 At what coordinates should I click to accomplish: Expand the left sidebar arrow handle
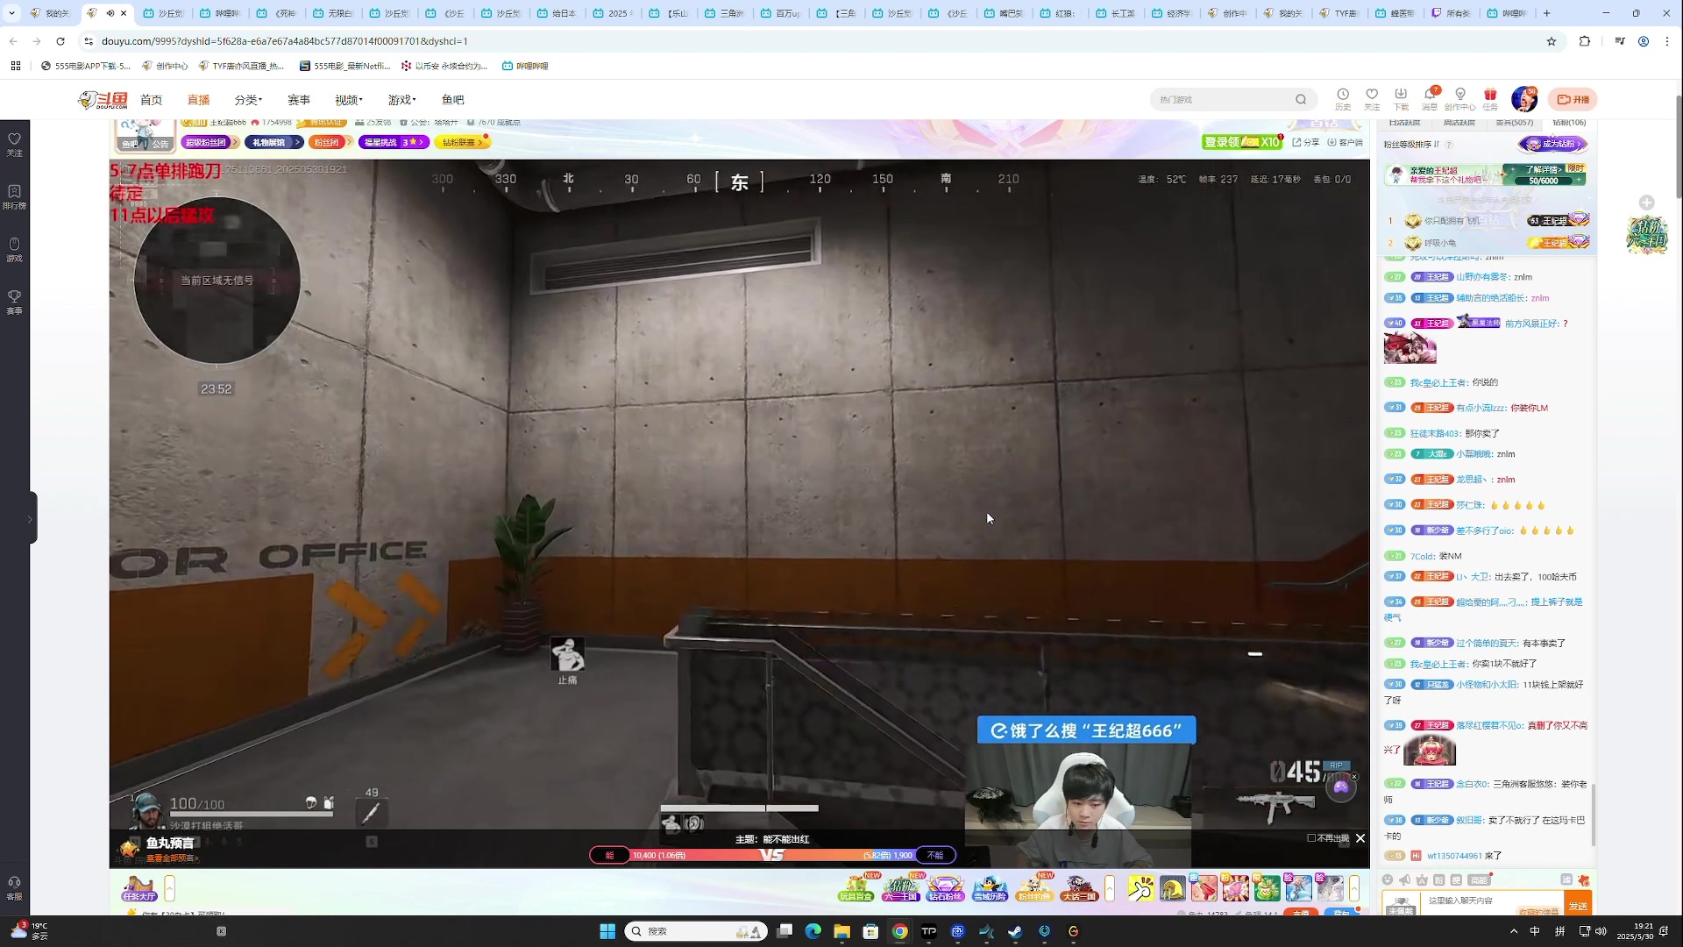[31, 518]
